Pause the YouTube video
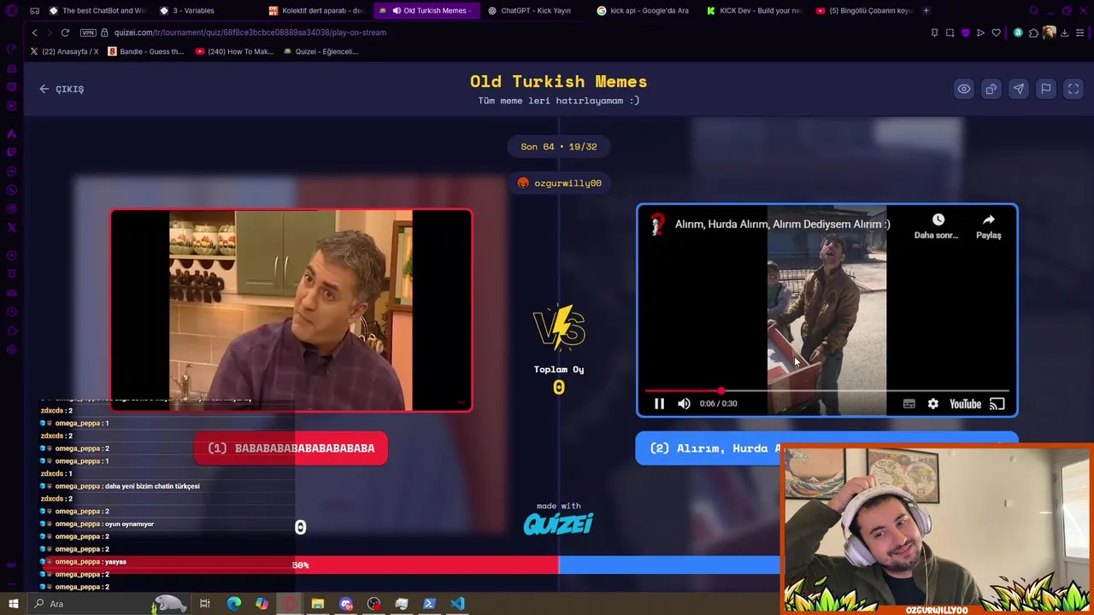The width and height of the screenshot is (1094, 615). [659, 404]
